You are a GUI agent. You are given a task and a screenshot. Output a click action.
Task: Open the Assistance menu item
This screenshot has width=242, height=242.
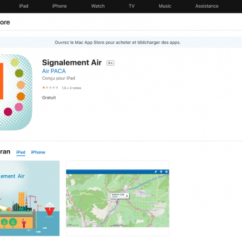click(x=207, y=6)
